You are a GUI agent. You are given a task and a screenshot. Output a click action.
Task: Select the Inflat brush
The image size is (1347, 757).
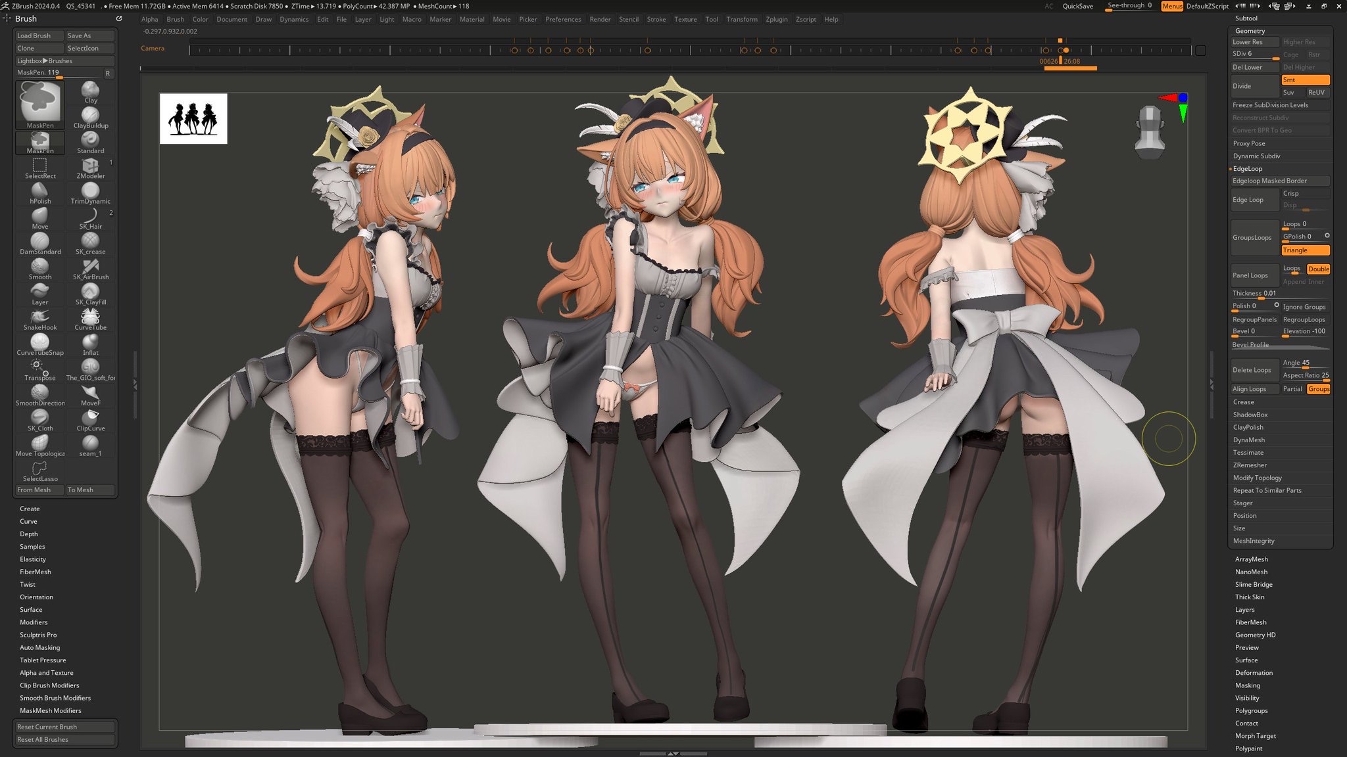[x=91, y=342]
